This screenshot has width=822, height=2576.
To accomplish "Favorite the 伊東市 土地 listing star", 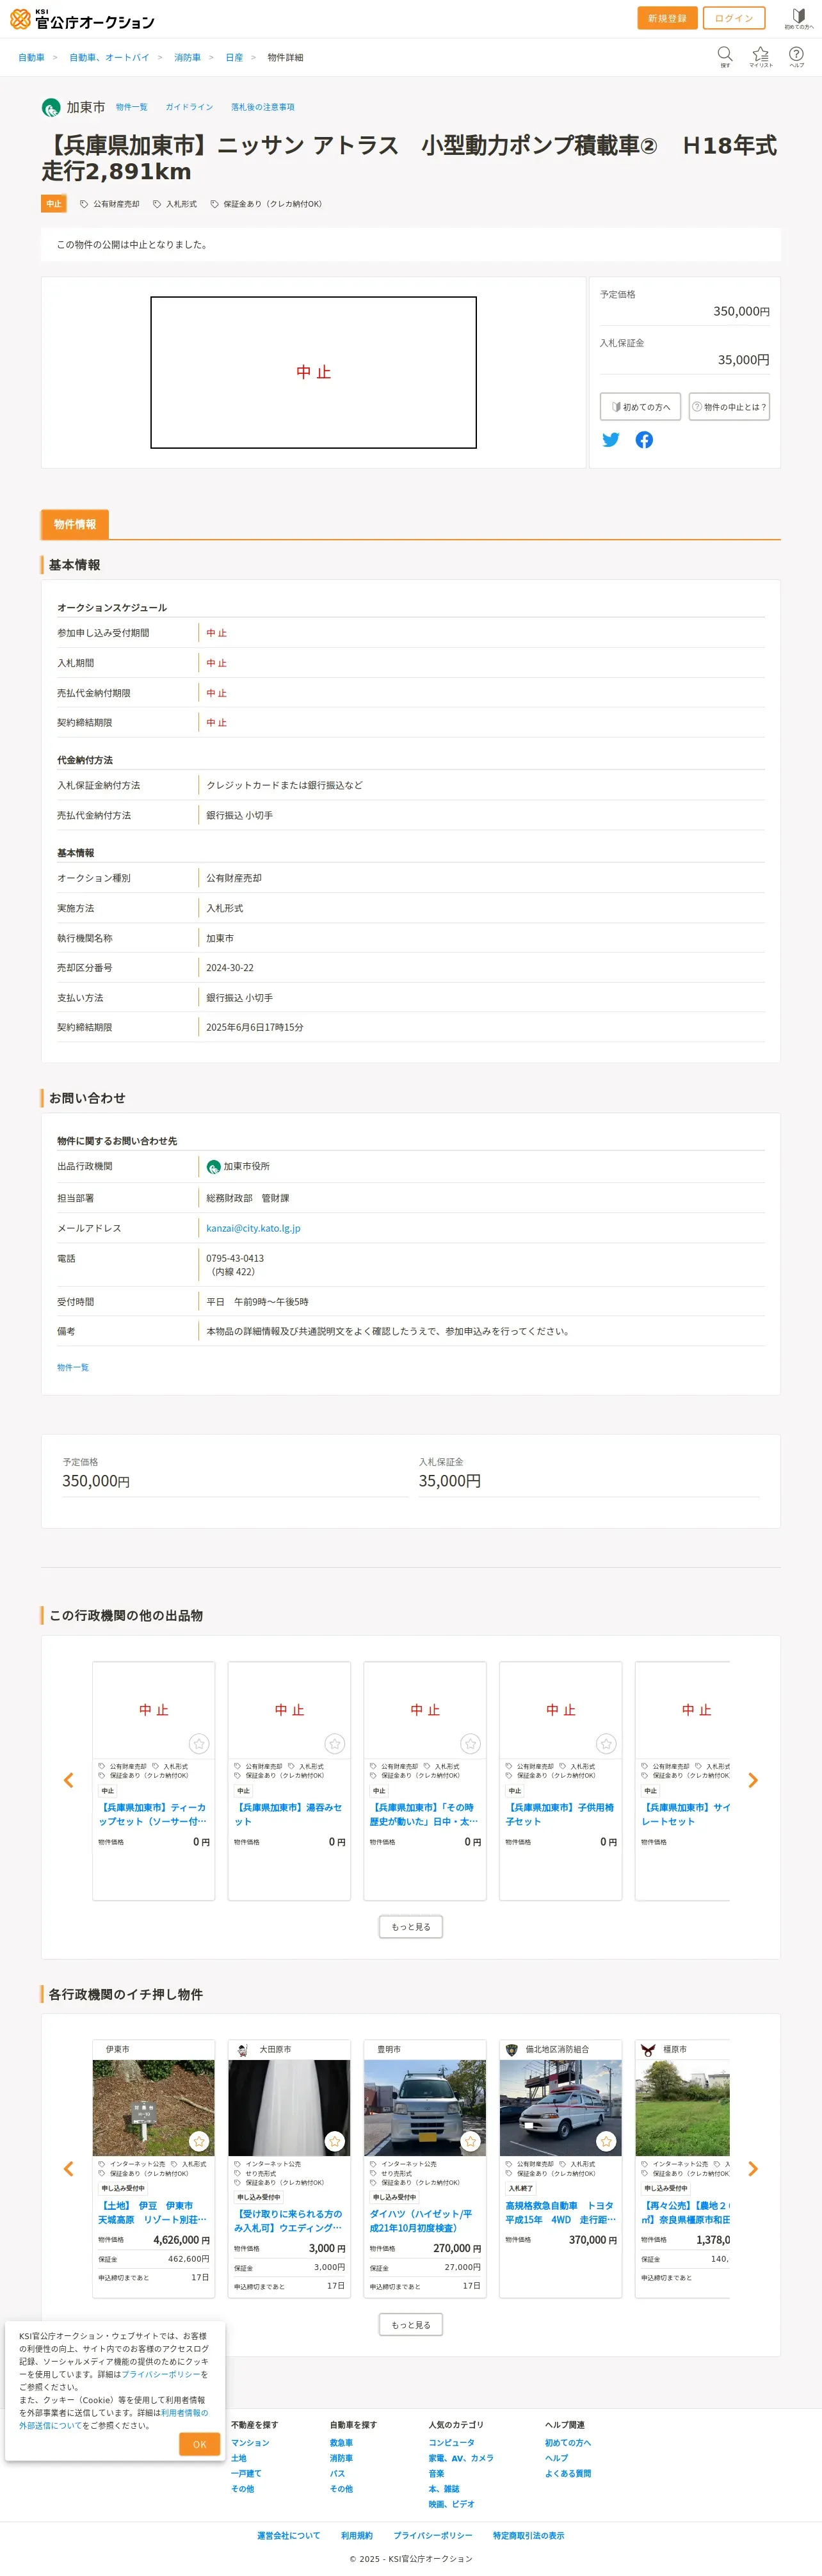I will 199,2141.
